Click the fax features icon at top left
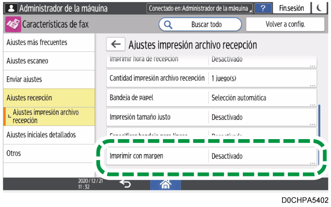The image size is (331, 207). tap(12, 24)
